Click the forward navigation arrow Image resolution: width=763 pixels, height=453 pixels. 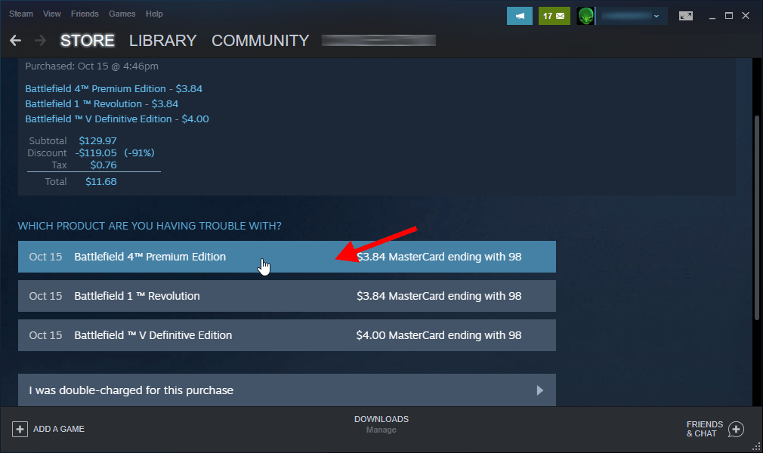(x=41, y=41)
